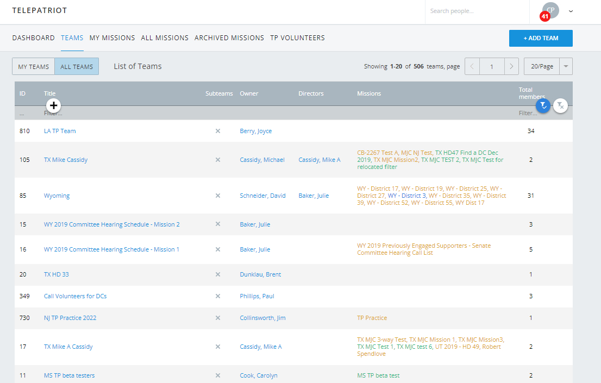601x383 pixels.
Task: Switch to My Teams view
Action: pos(34,67)
